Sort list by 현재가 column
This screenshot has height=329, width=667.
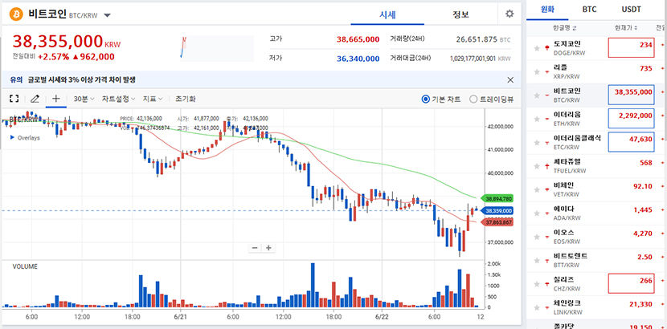(x=626, y=28)
